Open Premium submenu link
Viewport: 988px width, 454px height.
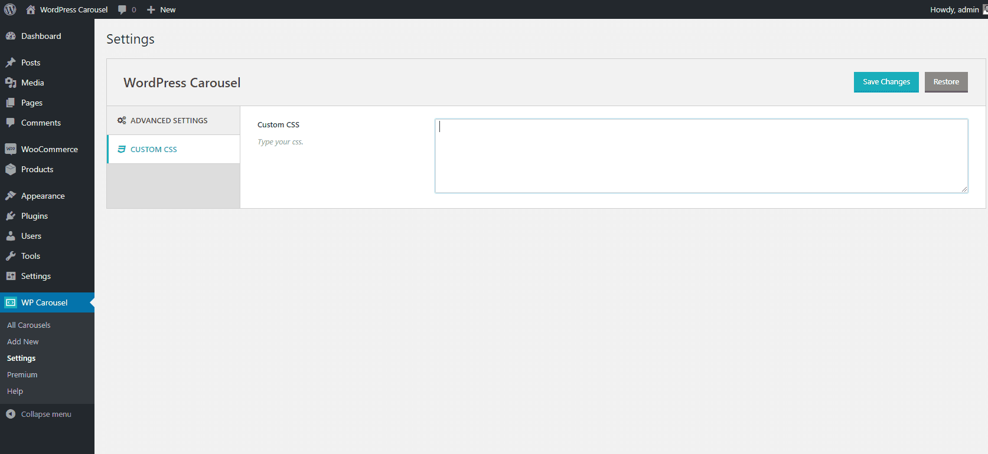(x=22, y=374)
